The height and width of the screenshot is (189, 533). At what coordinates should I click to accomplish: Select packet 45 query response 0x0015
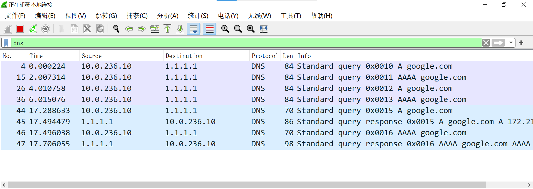pos(266,122)
